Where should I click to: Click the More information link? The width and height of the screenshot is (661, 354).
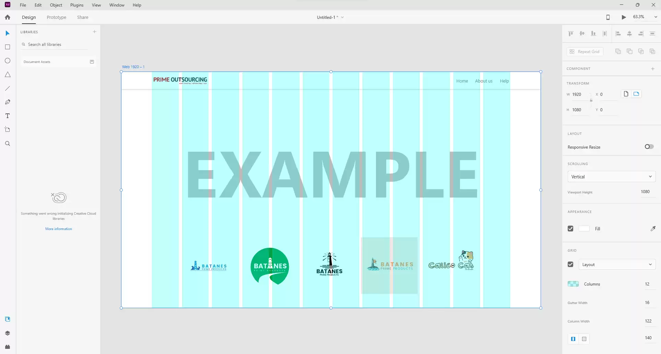tap(59, 229)
